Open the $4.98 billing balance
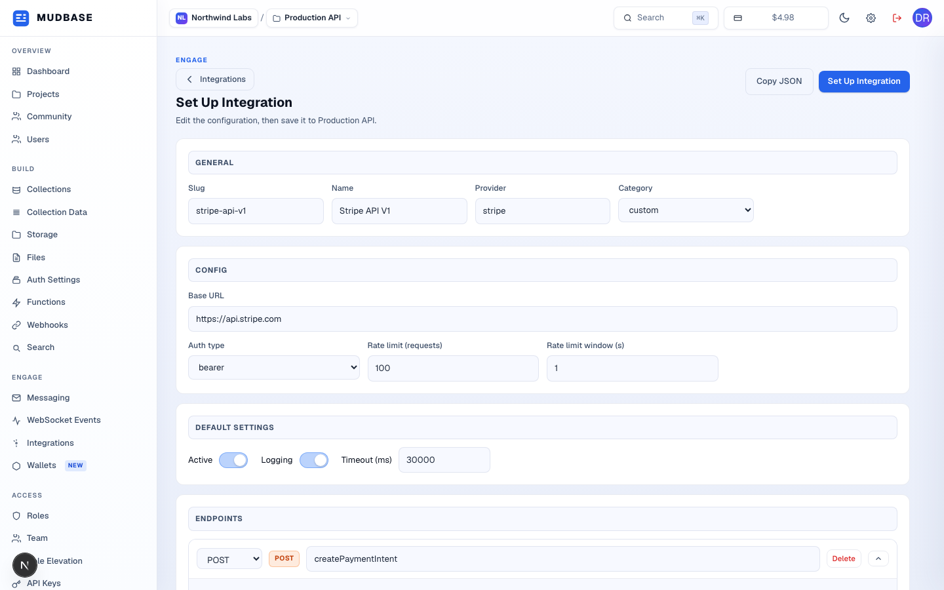 click(x=776, y=18)
